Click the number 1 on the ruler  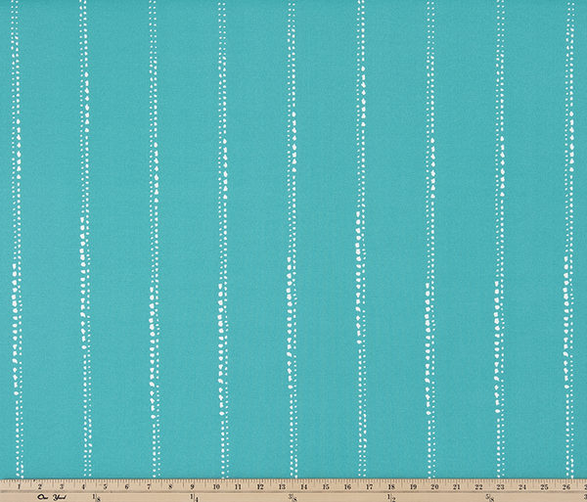19,485
